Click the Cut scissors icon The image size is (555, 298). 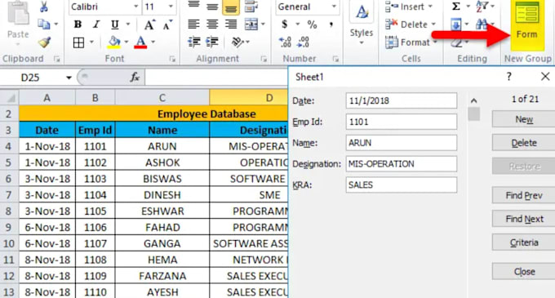44,7
